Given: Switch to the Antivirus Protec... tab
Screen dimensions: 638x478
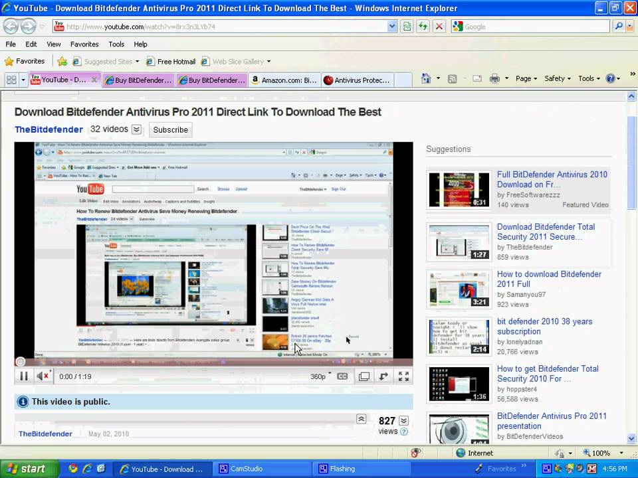Looking at the screenshot, I should tap(358, 80).
